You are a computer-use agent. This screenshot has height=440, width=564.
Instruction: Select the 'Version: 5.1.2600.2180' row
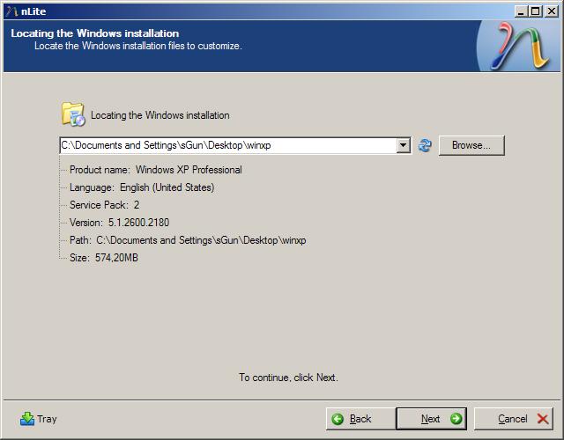click(120, 223)
